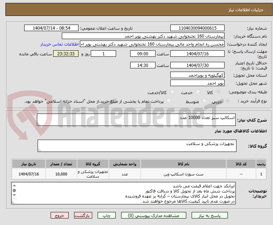Click the row number cell 1

click(x=261, y=174)
